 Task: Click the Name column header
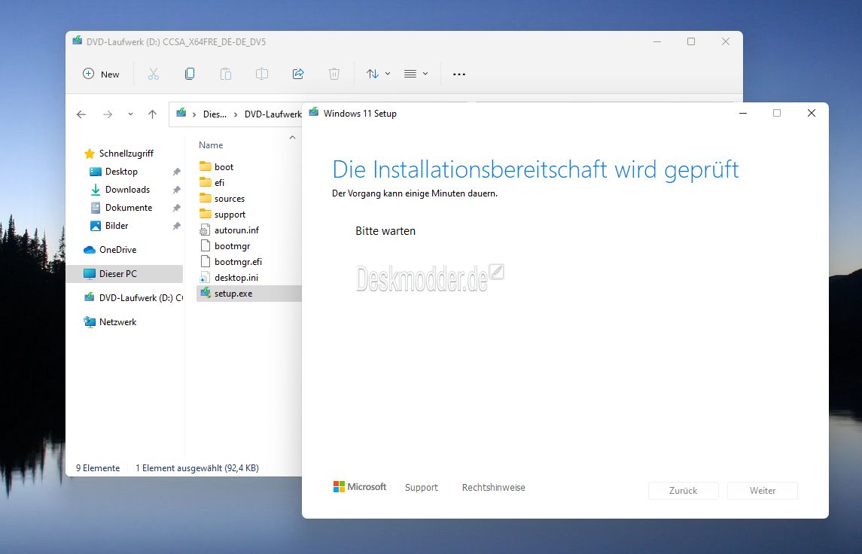click(211, 145)
